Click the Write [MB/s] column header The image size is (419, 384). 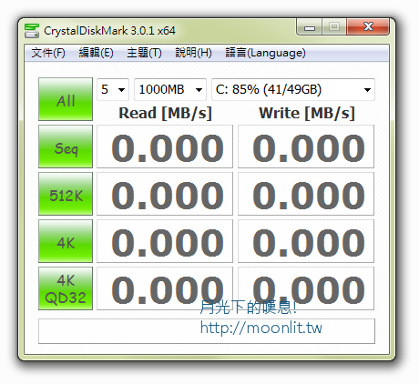[x=307, y=113]
